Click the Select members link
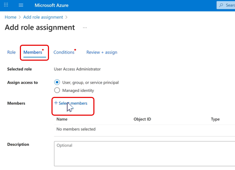The height and width of the screenshot is (170, 235). 73,103
